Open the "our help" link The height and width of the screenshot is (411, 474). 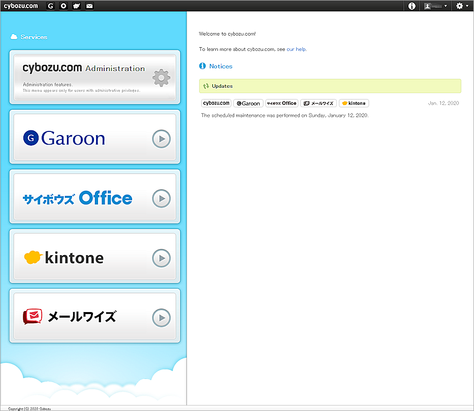pyautogui.click(x=296, y=49)
